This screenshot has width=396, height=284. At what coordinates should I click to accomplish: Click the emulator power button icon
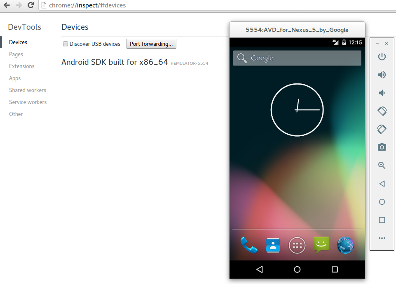(382, 57)
